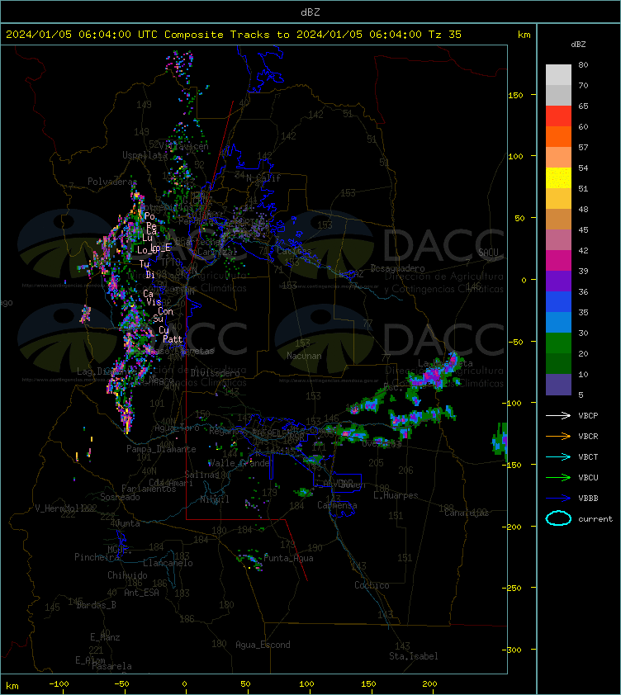This screenshot has height=695, width=621.
Task: Click the 'dBZ' heading above the color legend
Action: pos(578,45)
